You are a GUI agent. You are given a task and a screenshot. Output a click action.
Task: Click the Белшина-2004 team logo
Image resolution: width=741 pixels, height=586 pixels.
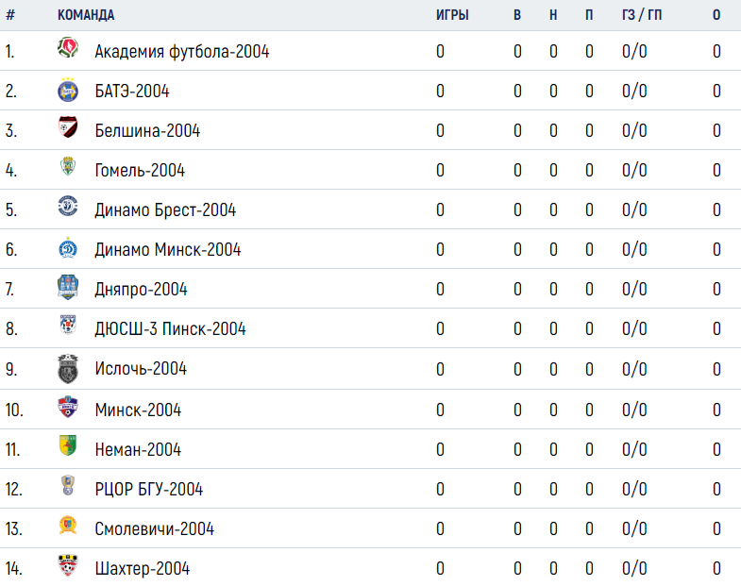pos(68,126)
